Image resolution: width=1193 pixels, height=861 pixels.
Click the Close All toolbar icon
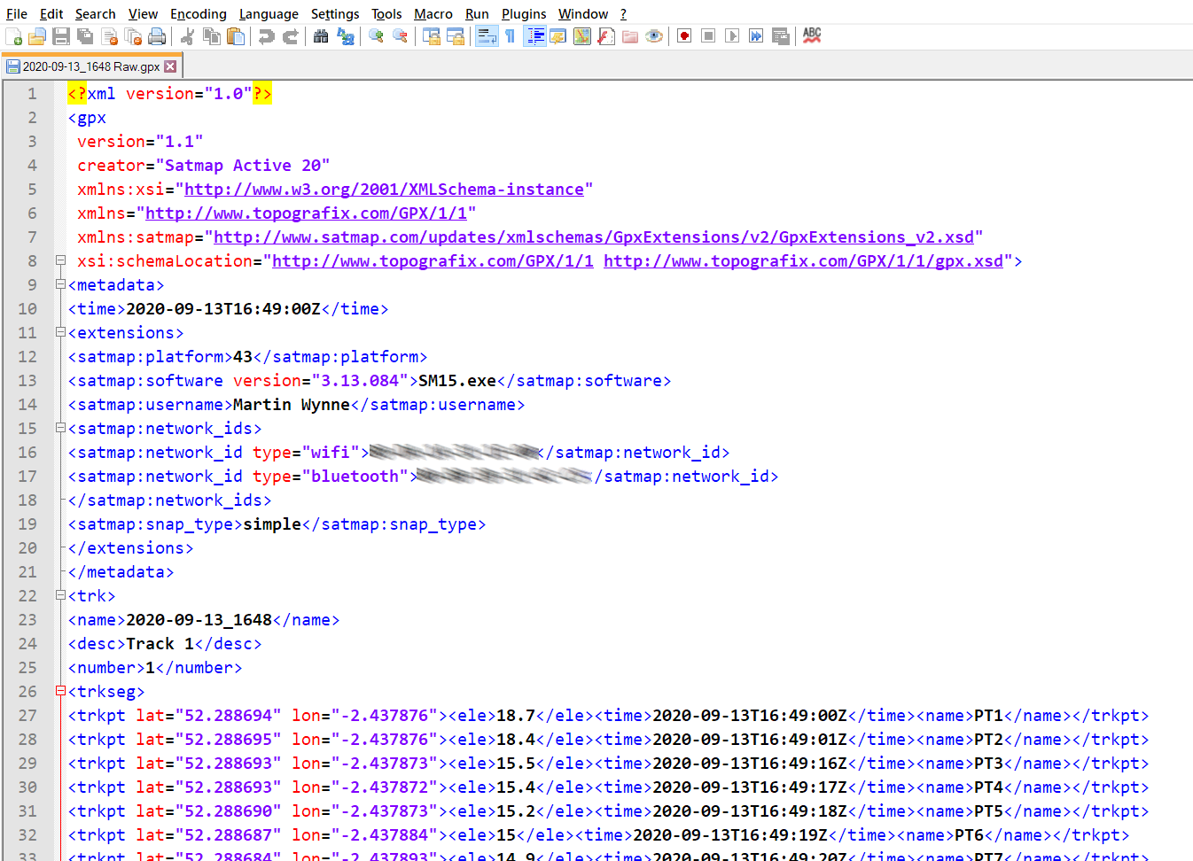coord(134,36)
